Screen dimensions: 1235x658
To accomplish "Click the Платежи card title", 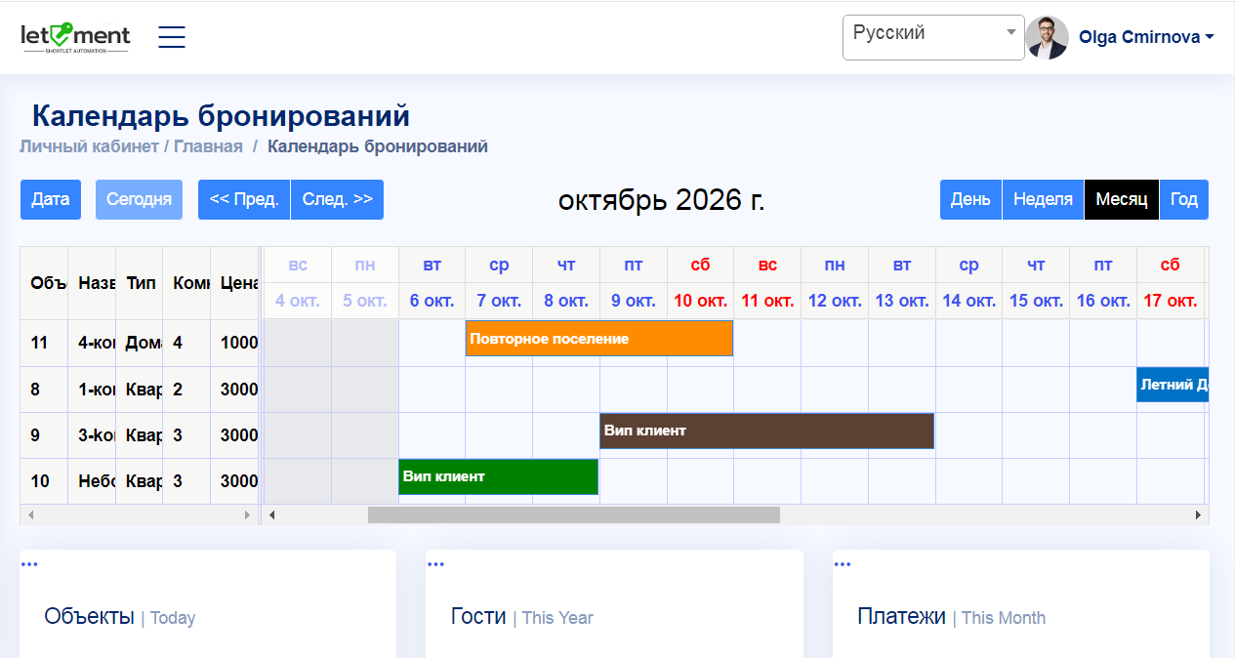I will (901, 616).
